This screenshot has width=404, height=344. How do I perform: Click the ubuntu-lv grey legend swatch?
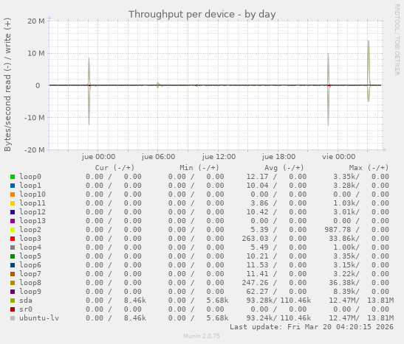13,318
